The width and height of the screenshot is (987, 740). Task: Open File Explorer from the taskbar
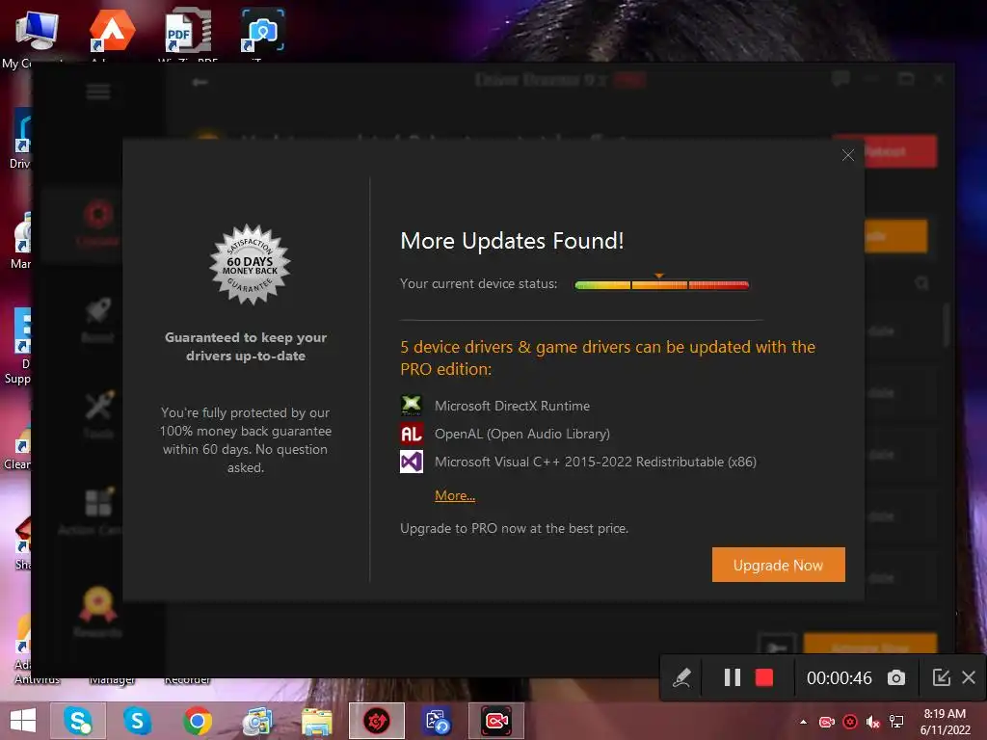316,721
